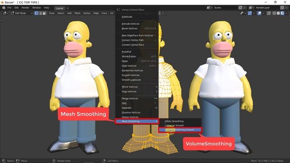Create a new scene with the New Scene icon
The image size is (290, 163).
240,8
